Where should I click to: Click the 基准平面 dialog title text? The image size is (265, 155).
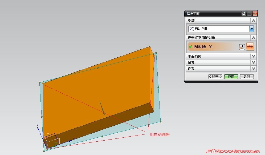(x=193, y=14)
